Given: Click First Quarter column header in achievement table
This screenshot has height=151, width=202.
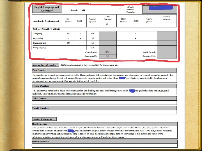Looking at the screenshot, I should pyautogui.click(x=68, y=20).
